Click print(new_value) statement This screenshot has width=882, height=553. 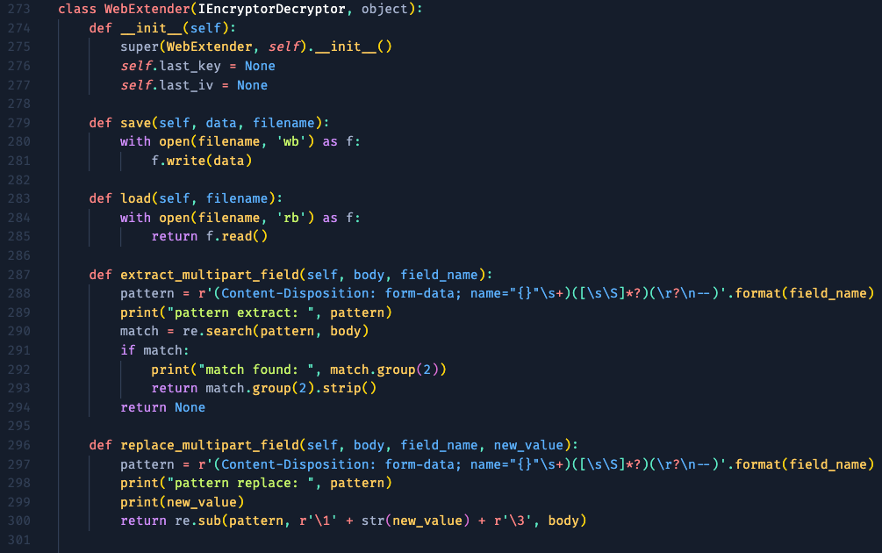[183, 502]
